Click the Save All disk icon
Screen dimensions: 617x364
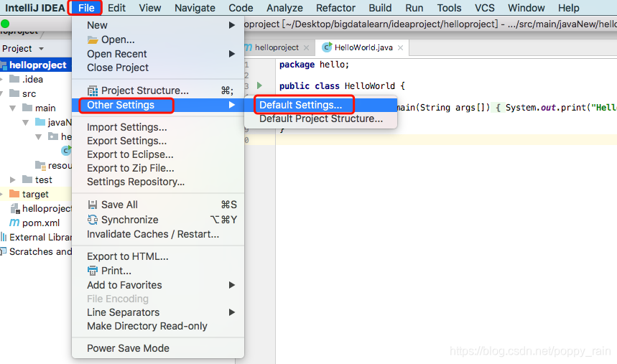pyautogui.click(x=93, y=205)
